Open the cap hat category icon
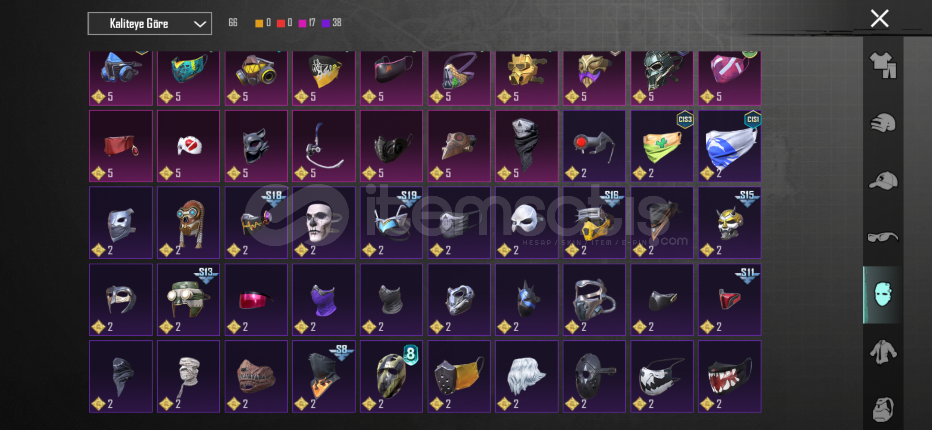This screenshot has height=430, width=932. [x=883, y=180]
